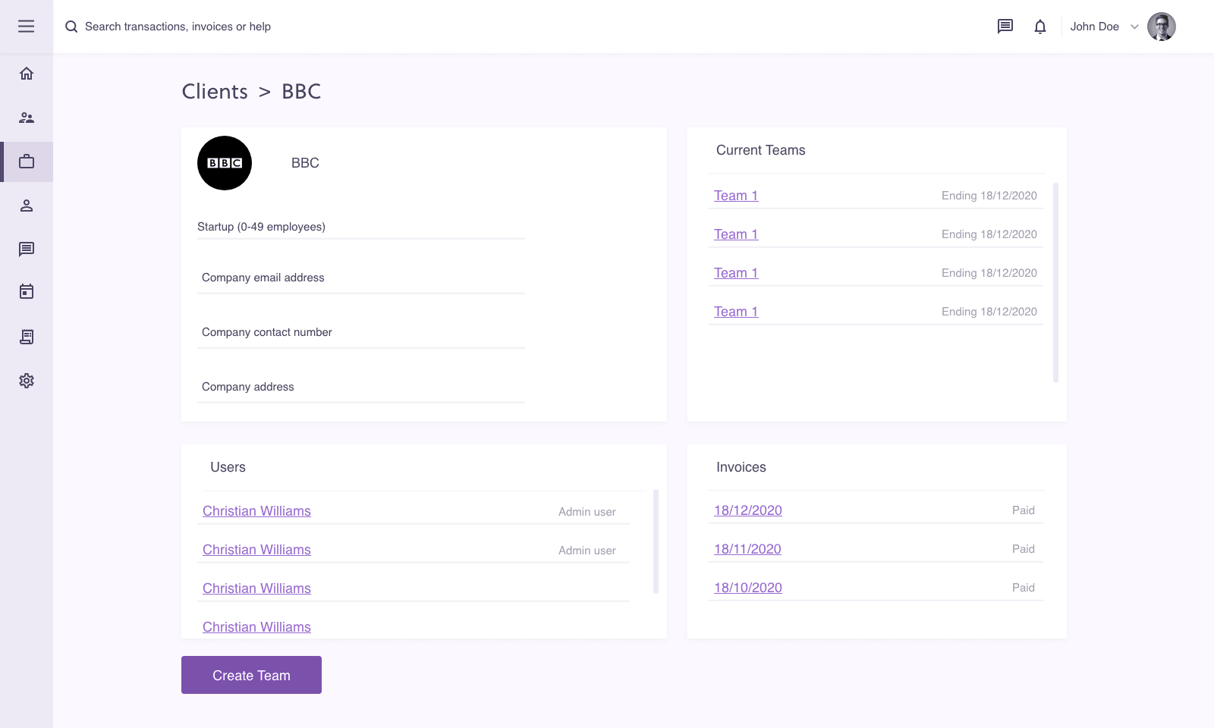Open the single person profile sidebar icon
Image resolution: width=1214 pixels, height=728 pixels.
point(27,206)
